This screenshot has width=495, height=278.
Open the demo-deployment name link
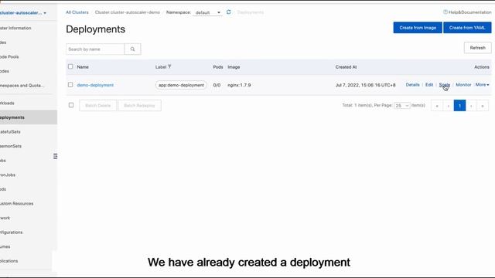tap(95, 85)
